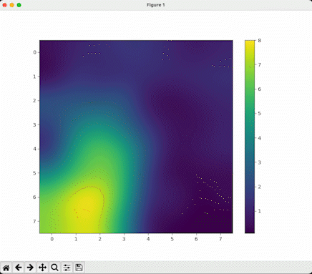Go back to previous view arrow
The width and height of the screenshot is (312, 274).
19,268
